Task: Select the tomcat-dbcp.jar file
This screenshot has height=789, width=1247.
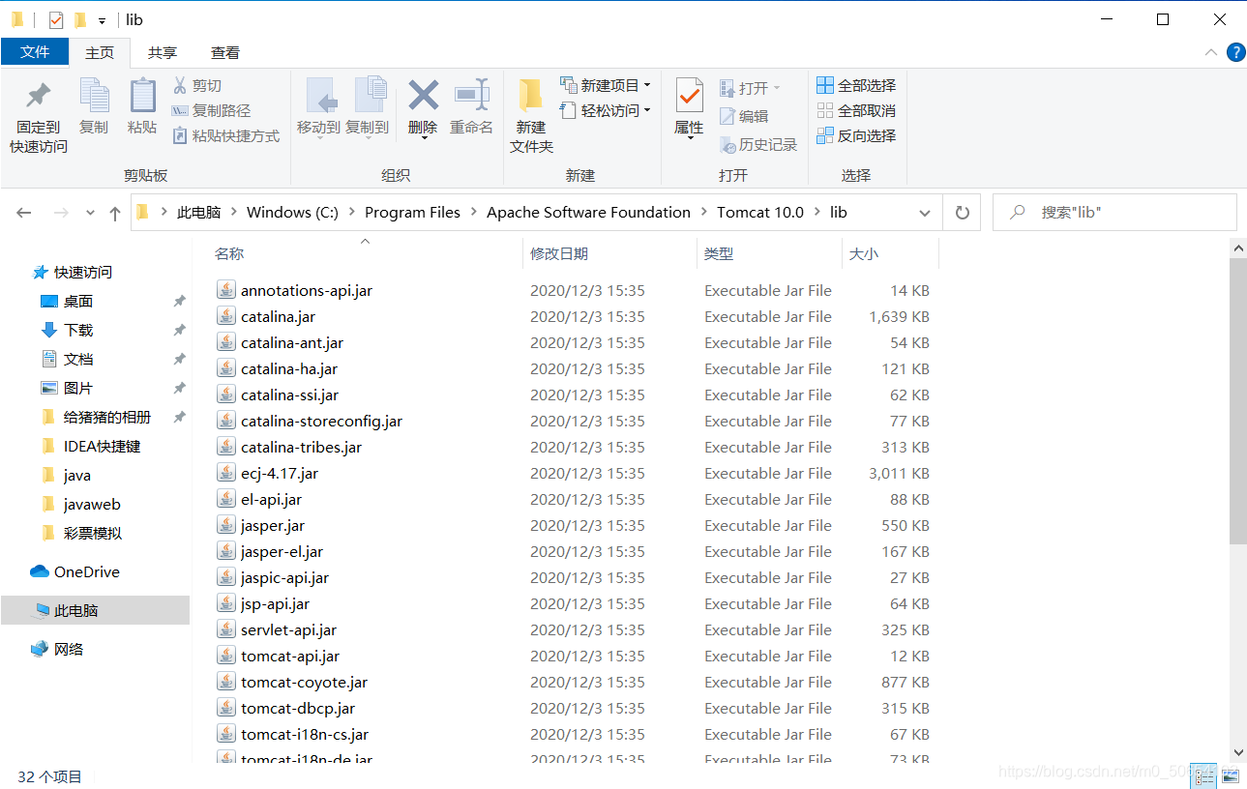Action: tap(298, 708)
